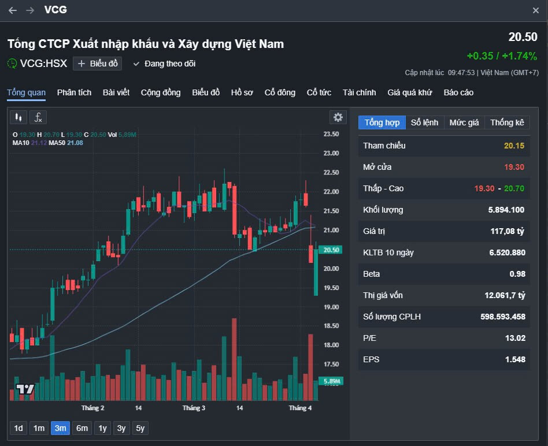Go to 'Giá quá khứ' tab
Viewport: 548px width, 446px height.
click(x=410, y=92)
